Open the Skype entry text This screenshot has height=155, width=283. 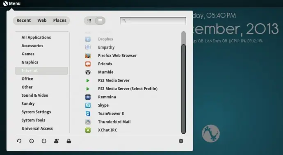(x=103, y=105)
